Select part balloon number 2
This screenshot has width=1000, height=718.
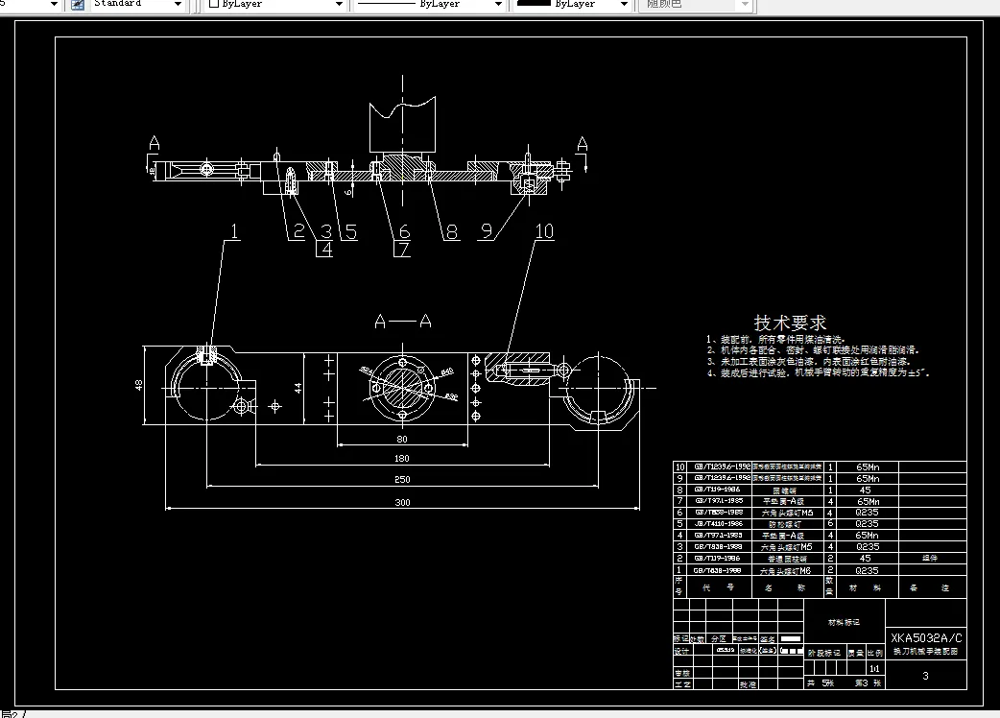pyautogui.click(x=298, y=230)
